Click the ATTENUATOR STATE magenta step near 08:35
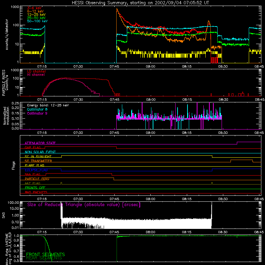The image size is (265, 265). pyautogui.click(x=237, y=143)
